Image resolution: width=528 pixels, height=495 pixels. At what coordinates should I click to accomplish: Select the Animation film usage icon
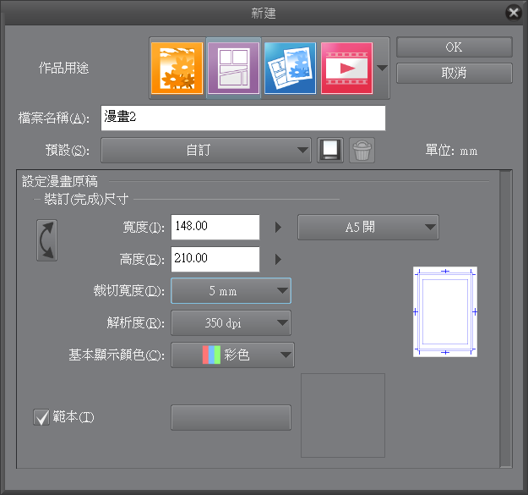(x=347, y=68)
